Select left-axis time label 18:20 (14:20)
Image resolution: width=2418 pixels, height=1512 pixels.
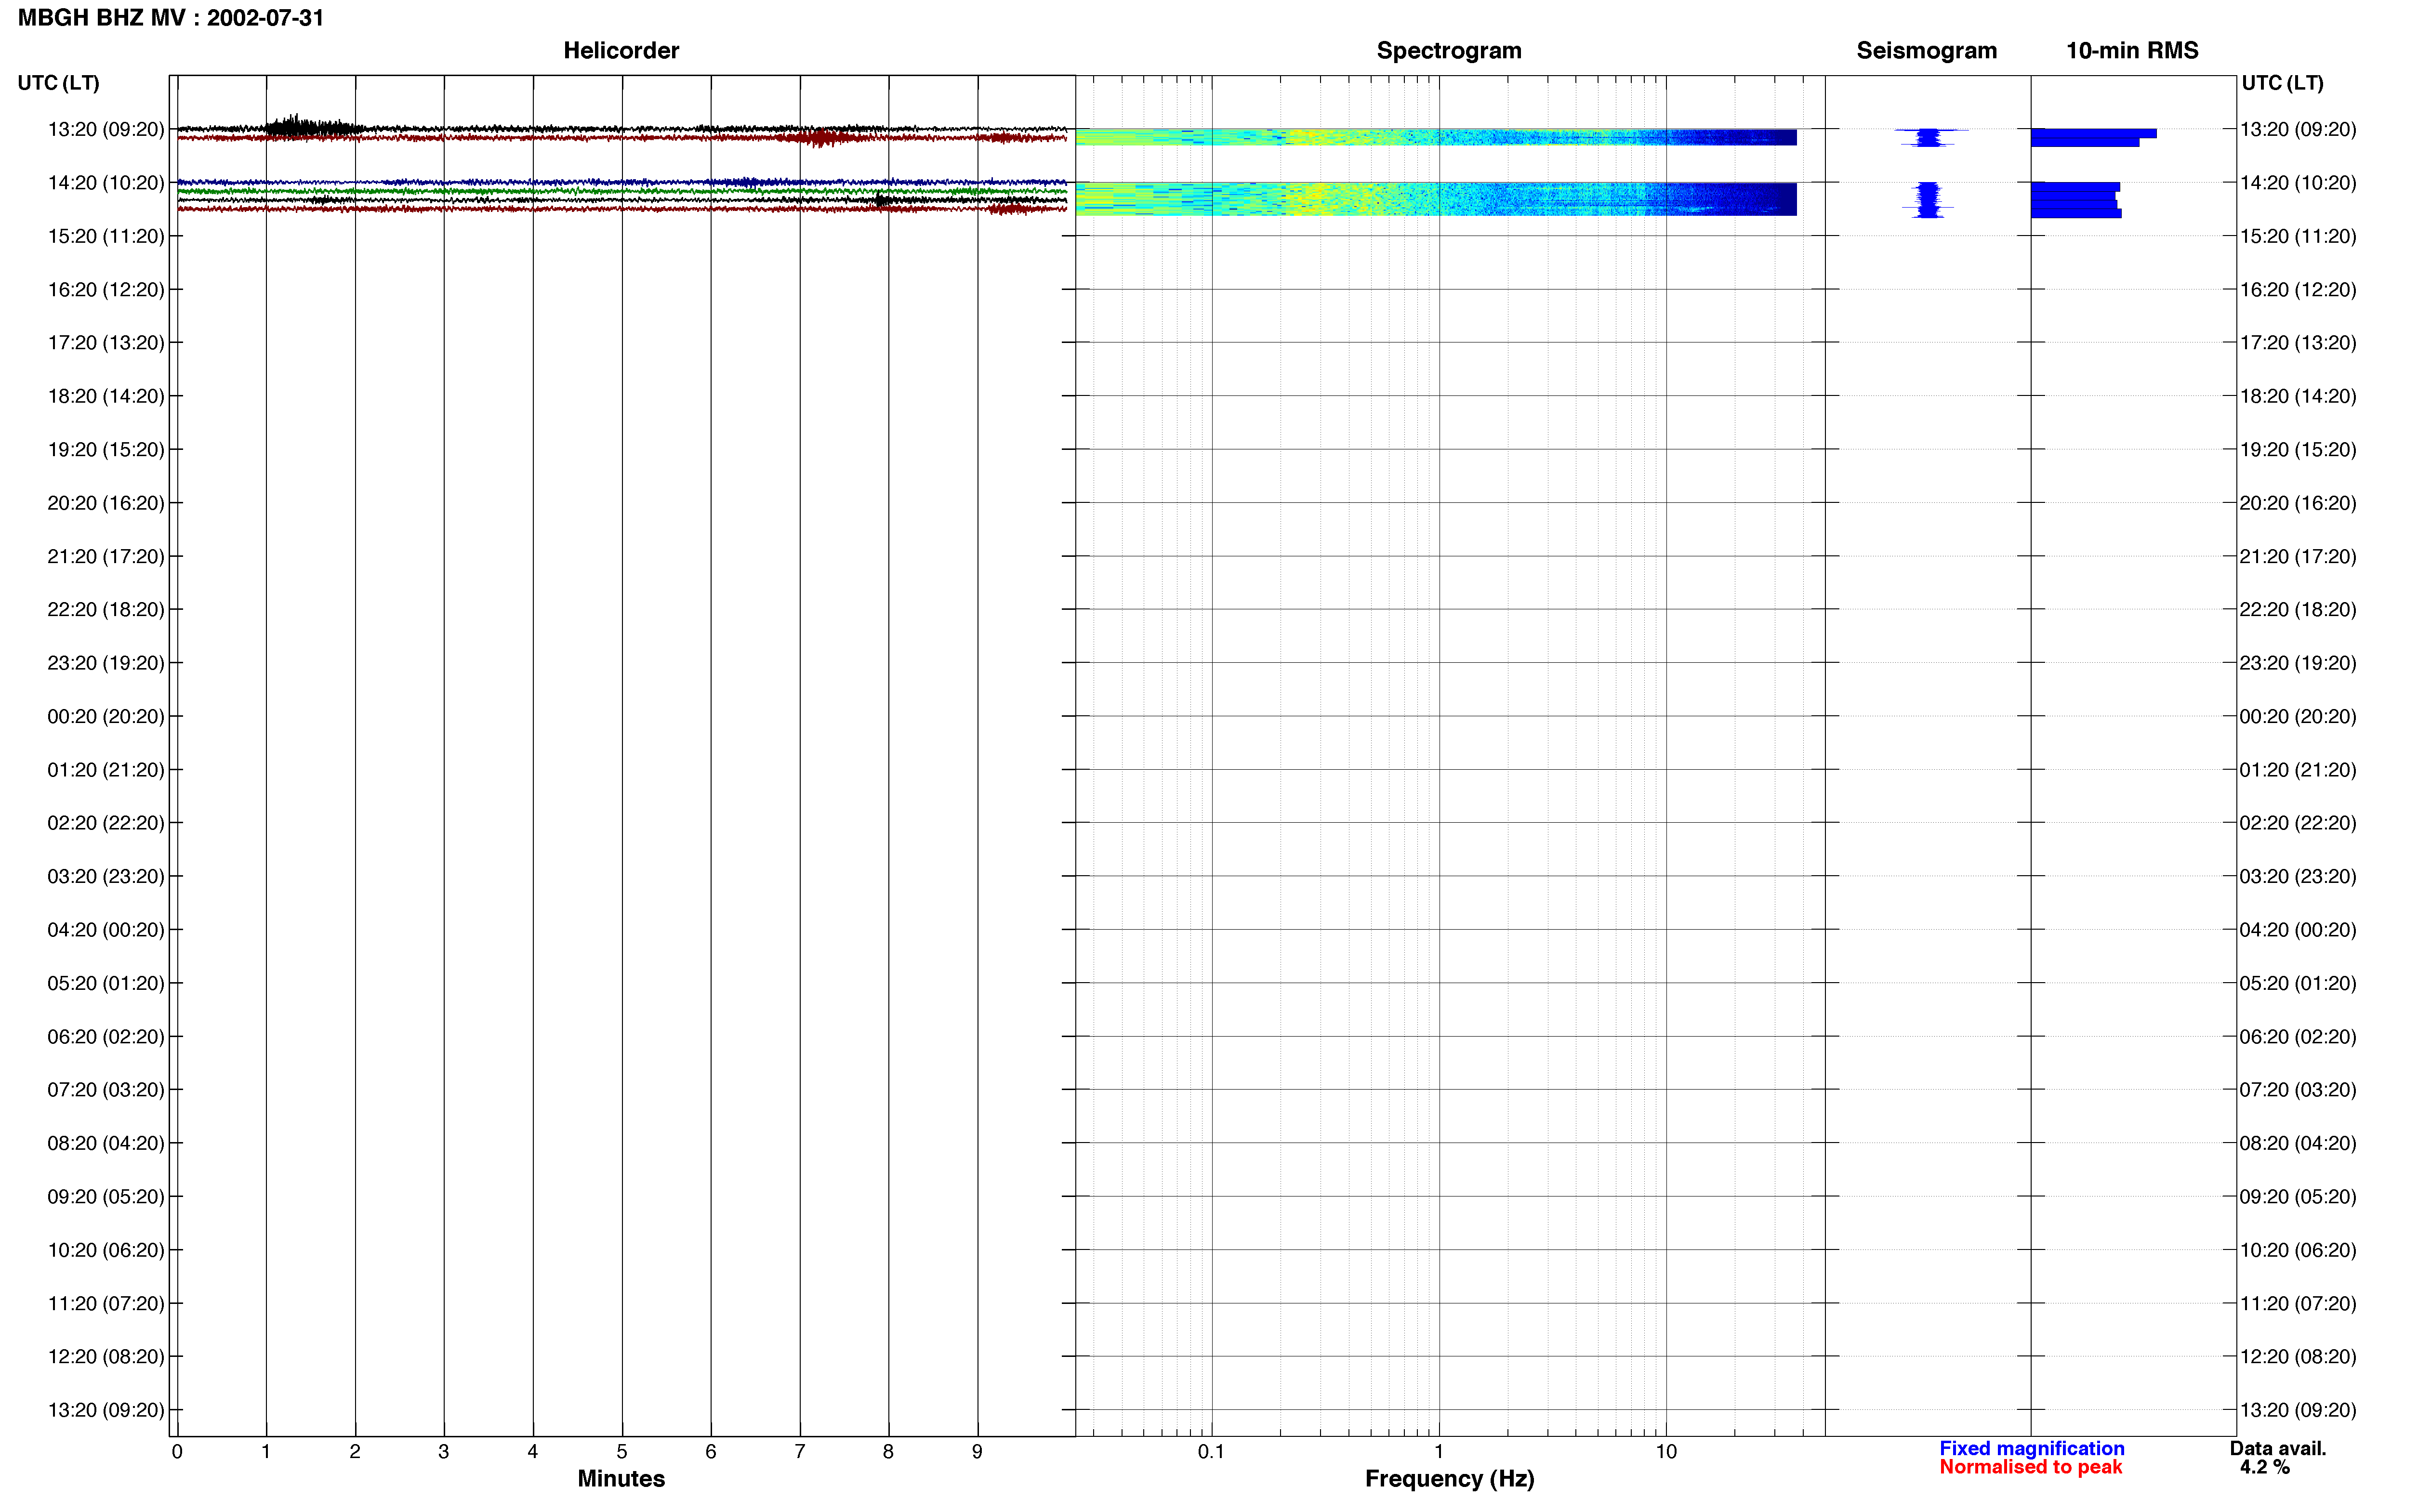[x=106, y=396]
